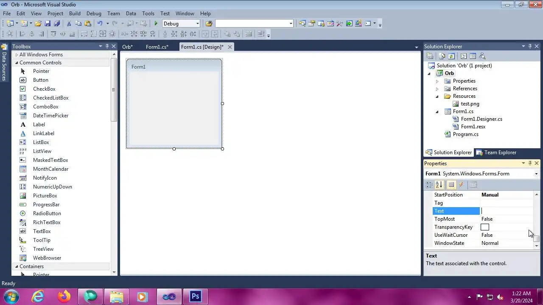The height and width of the screenshot is (305, 543).
Task: Click the Add New Item toolbar icon
Action: tap(24, 24)
